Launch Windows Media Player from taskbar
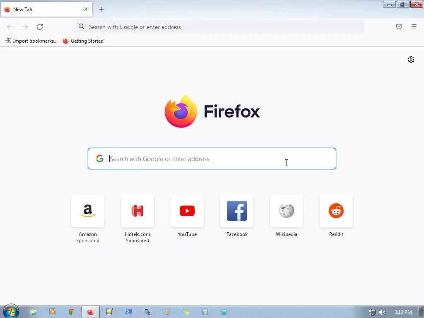 (53, 312)
